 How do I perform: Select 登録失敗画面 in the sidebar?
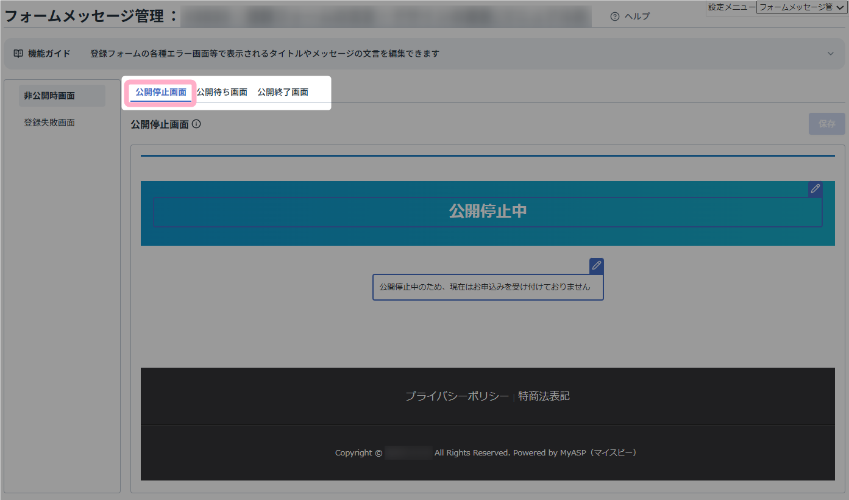(x=49, y=123)
